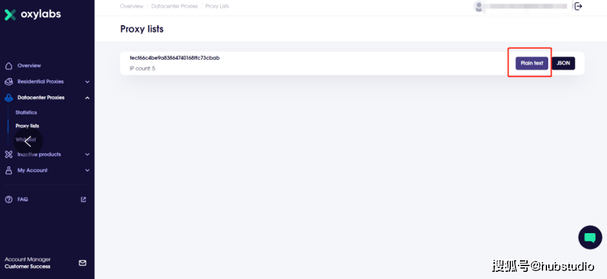Click the Inactive products sidebar icon
Image resolution: width=607 pixels, height=279 pixels.
(x=9, y=154)
